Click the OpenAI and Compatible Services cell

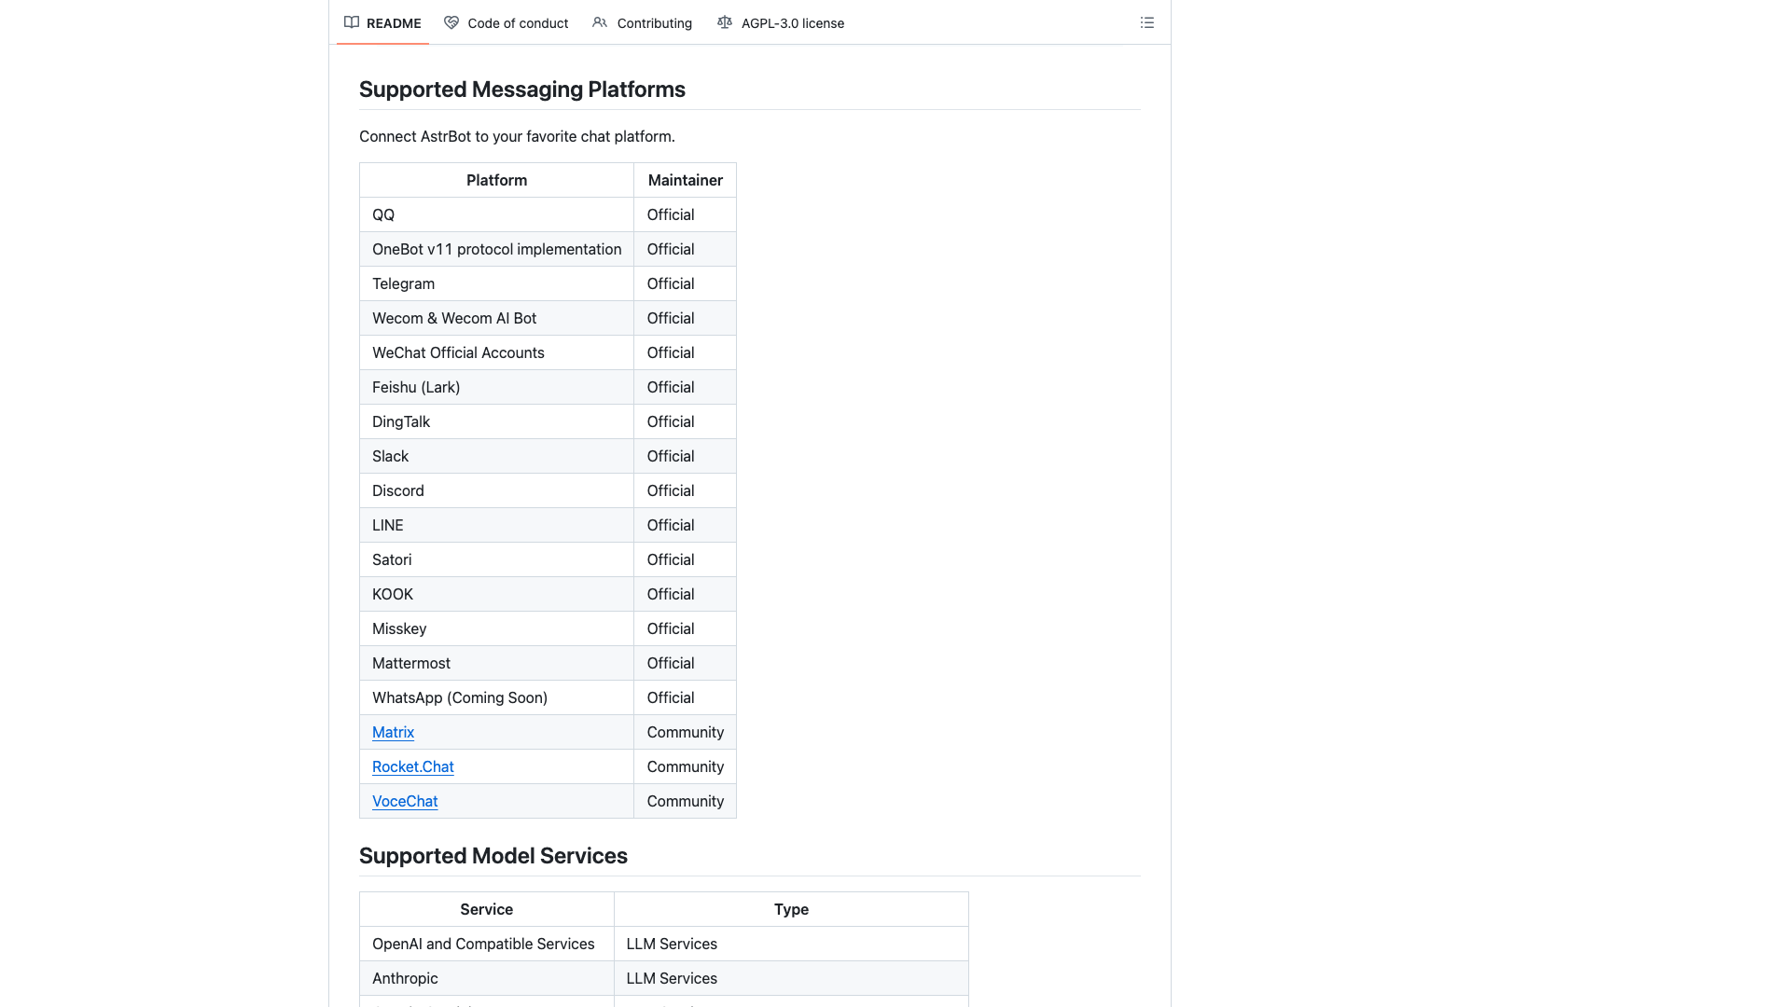[x=486, y=944]
